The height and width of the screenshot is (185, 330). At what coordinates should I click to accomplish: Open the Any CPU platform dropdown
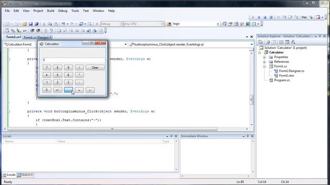(162, 24)
